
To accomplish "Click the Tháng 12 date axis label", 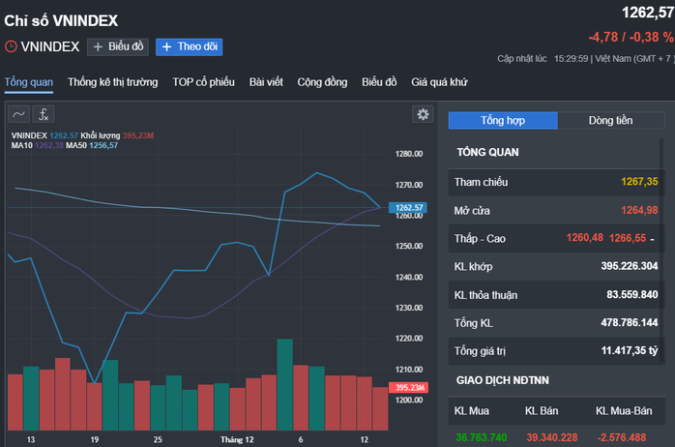I will tap(237, 439).
